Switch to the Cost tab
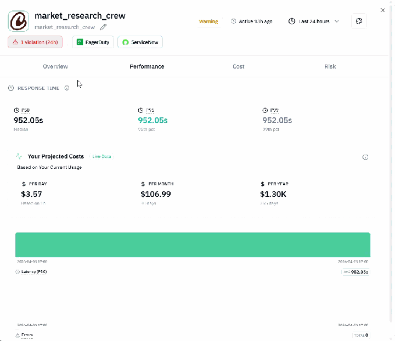395x341 pixels. pos(238,66)
